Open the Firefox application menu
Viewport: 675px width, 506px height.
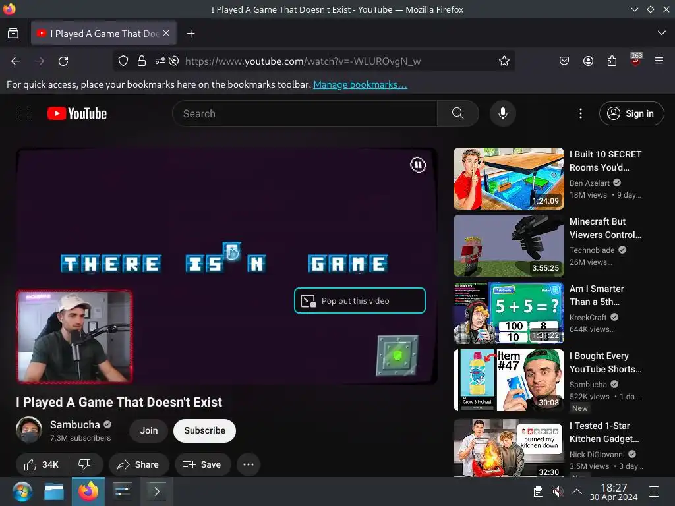point(659,61)
